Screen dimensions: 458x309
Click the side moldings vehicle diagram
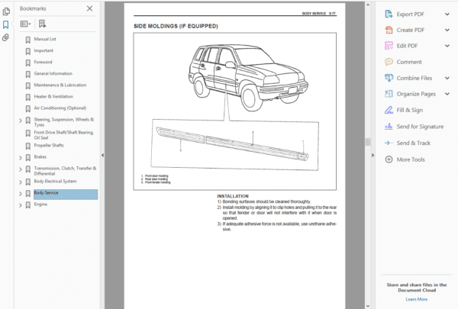point(235,111)
